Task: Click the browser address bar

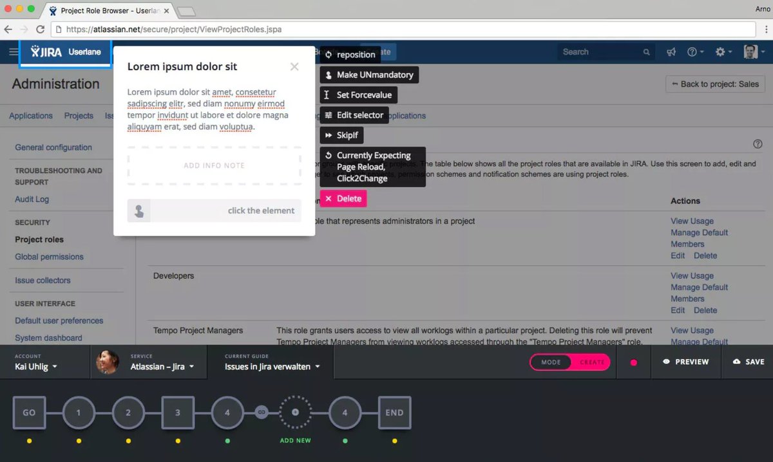Action: pos(403,29)
